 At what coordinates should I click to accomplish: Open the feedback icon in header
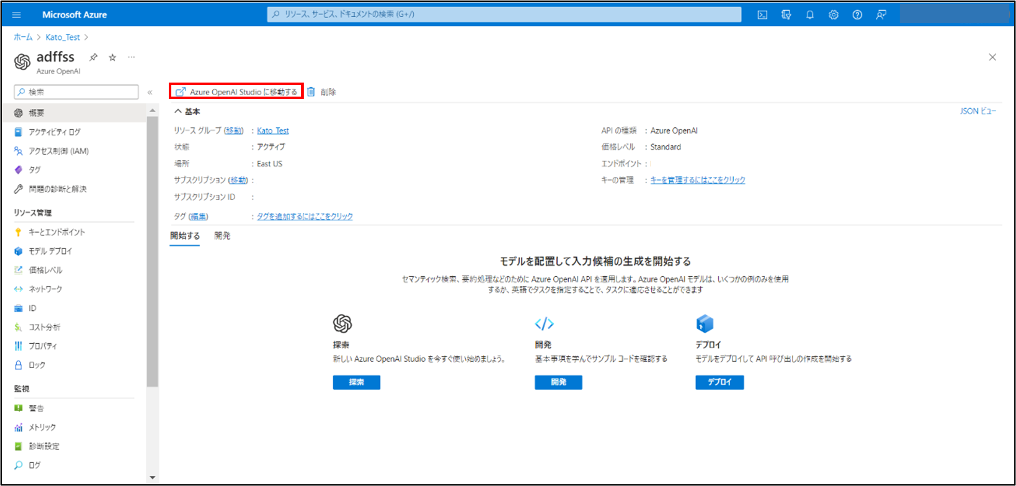pos(881,15)
